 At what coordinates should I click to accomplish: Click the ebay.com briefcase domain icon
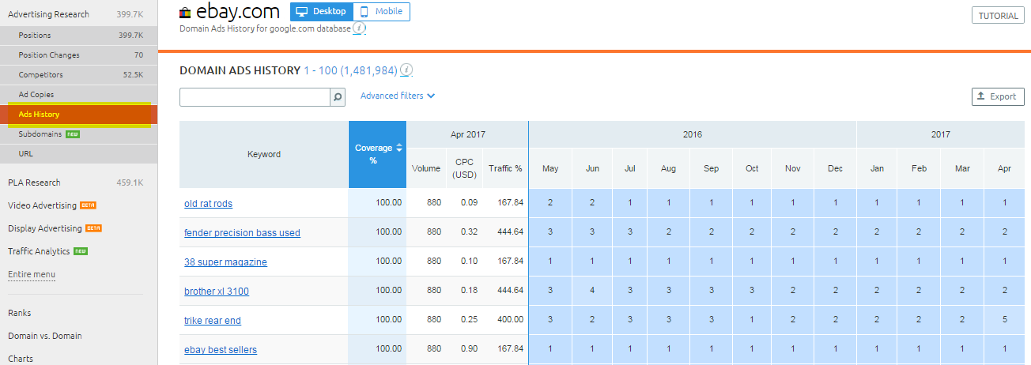pyautogui.click(x=185, y=13)
